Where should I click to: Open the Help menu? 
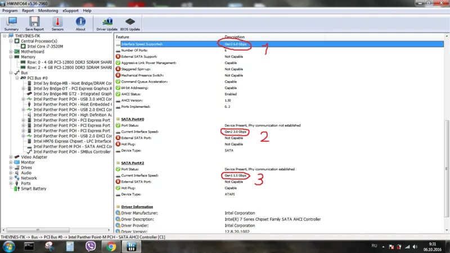tap(87, 11)
